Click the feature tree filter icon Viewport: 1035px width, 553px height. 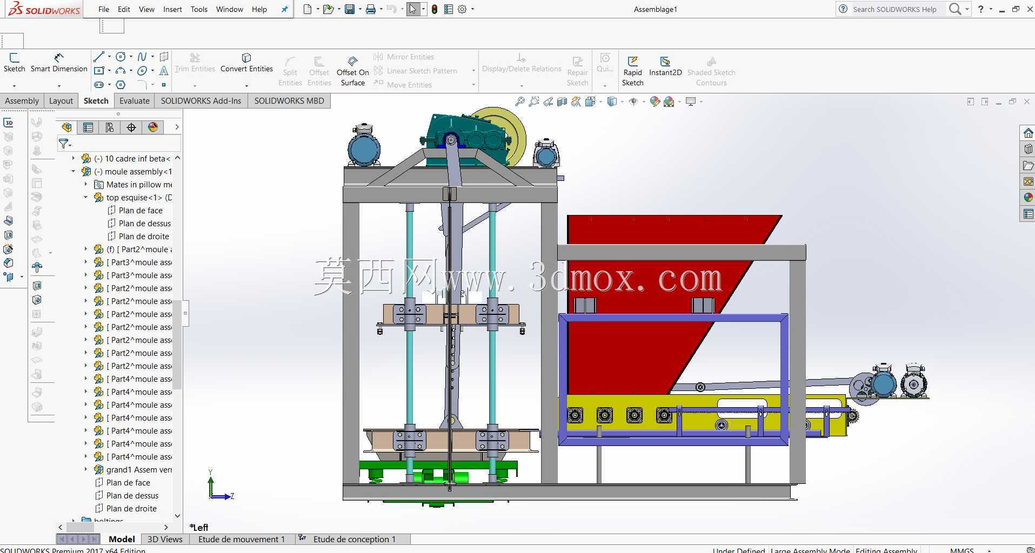pyautogui.click(x=64, y=144)
